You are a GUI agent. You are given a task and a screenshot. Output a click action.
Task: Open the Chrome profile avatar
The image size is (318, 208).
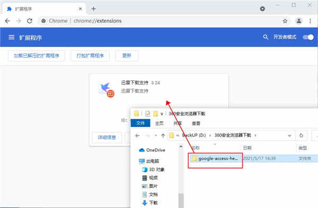(299, 21)
